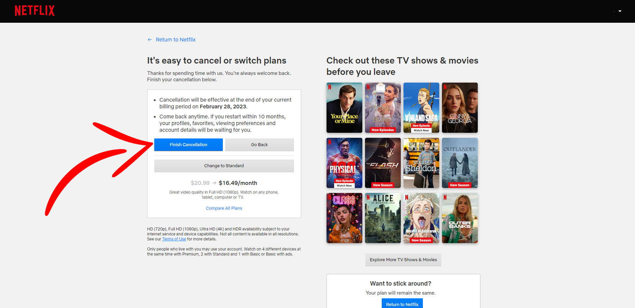The height and width of the screenshot is (308, 635).
Task: Click the back arrow beside Return to Netflix
Action: (x=150, y=40)
